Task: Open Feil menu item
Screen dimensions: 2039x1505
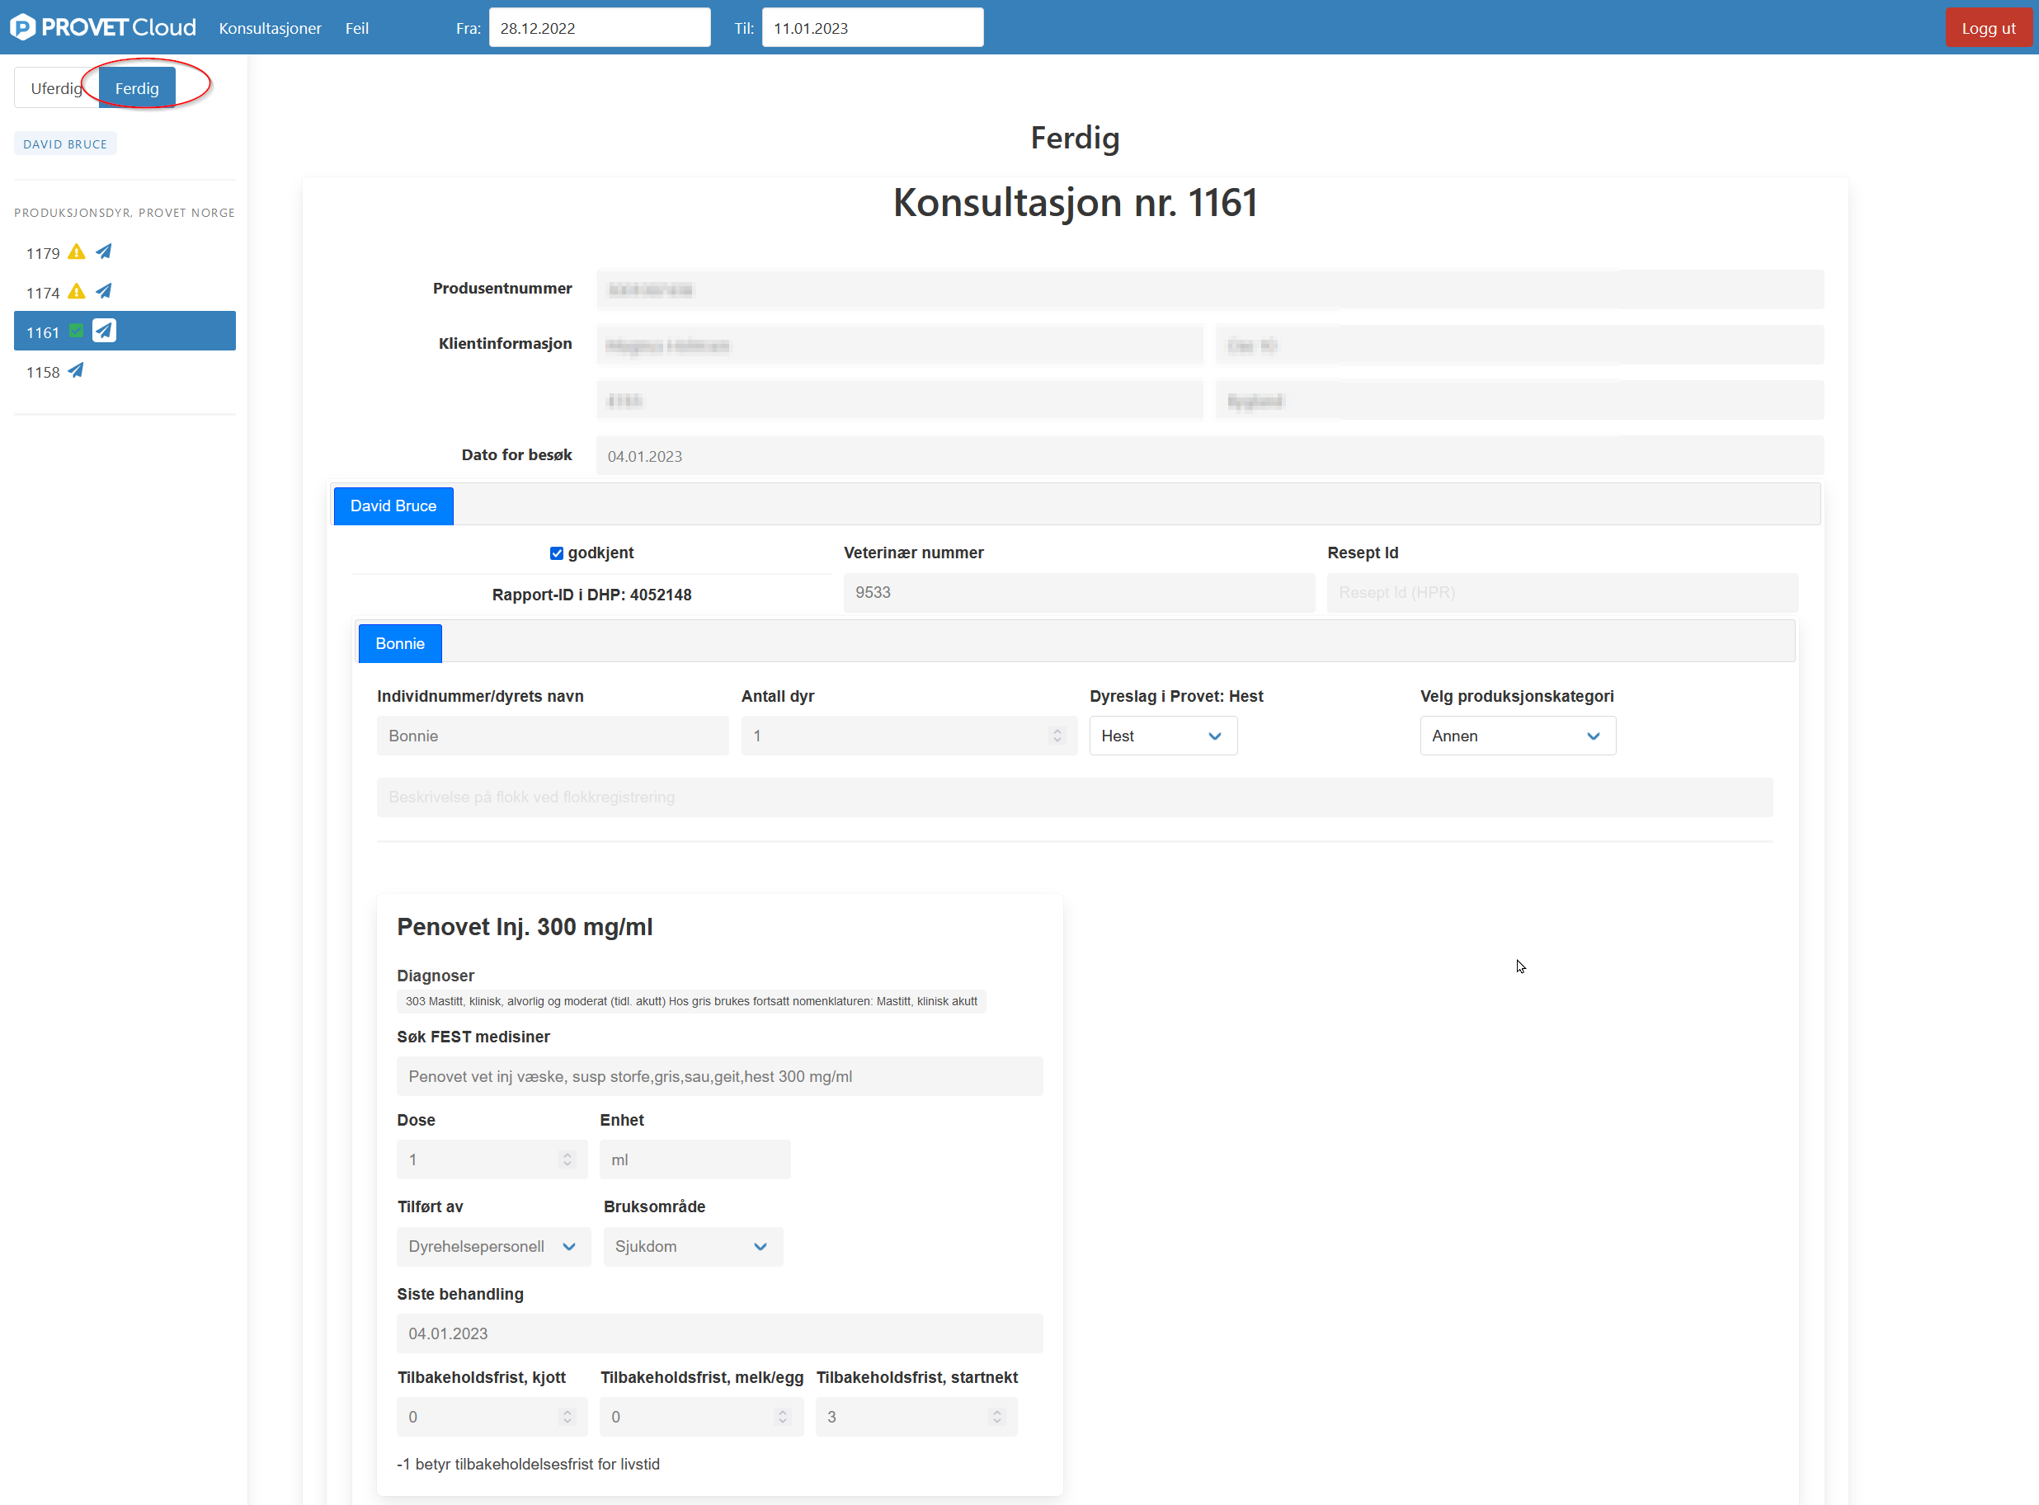Action: tap(357, 28)
